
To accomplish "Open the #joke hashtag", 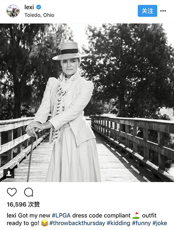I will (x=160, y=223).
